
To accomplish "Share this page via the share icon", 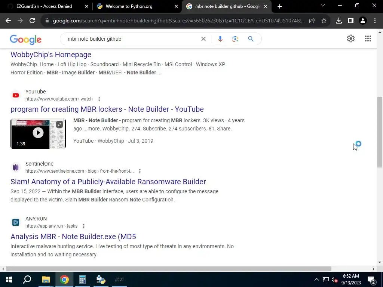I will click(x=312, y=21).
